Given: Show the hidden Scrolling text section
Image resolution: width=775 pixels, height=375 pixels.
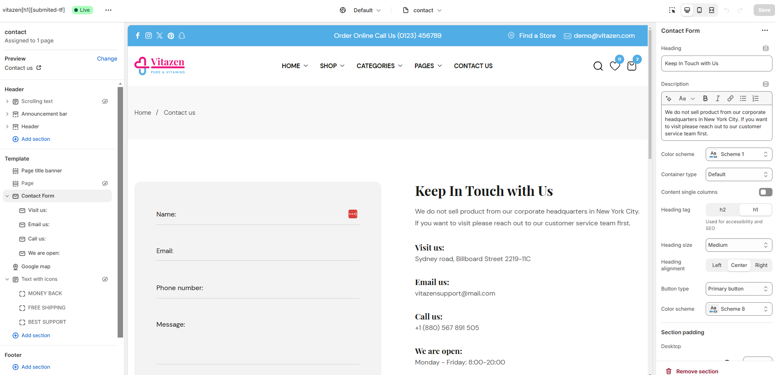Looking at the screenshot, I should tap(105, 101).
